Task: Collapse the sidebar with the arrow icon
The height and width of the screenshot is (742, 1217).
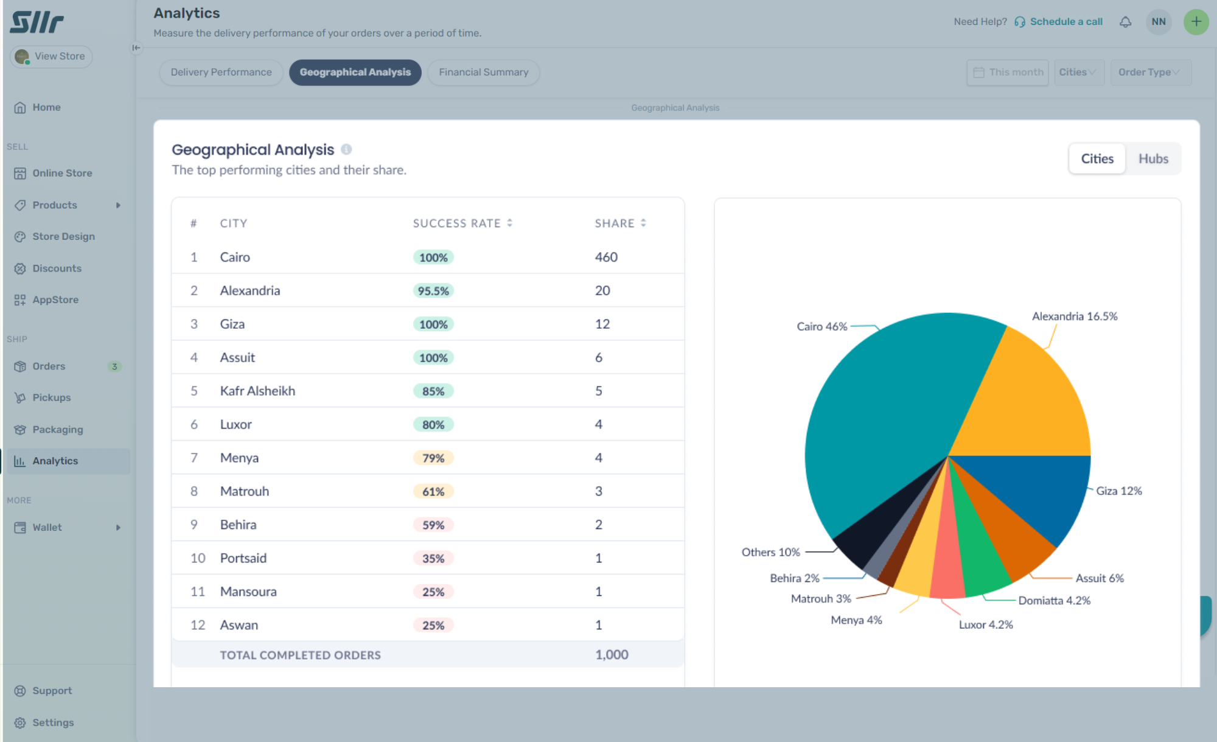Action: click(x=136, y=47)
